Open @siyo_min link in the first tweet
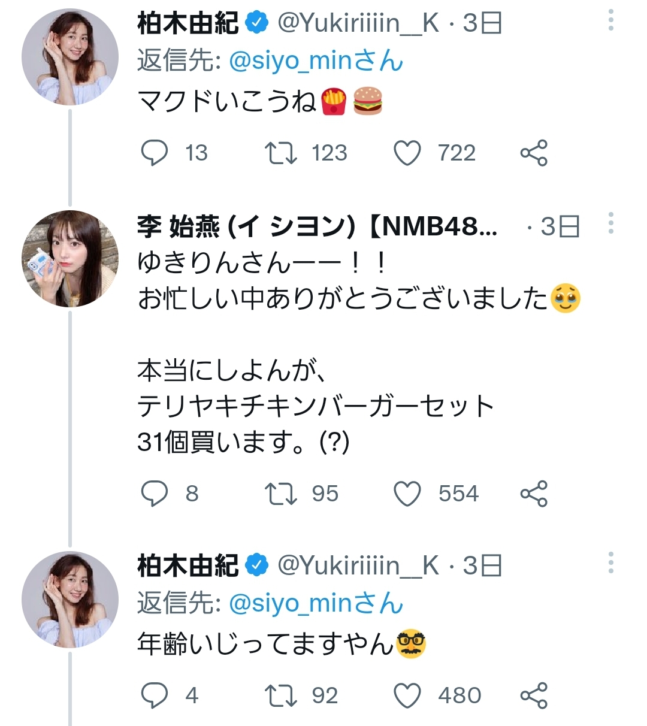Screen dimensions: 647x726 click(x=316, y=61)
